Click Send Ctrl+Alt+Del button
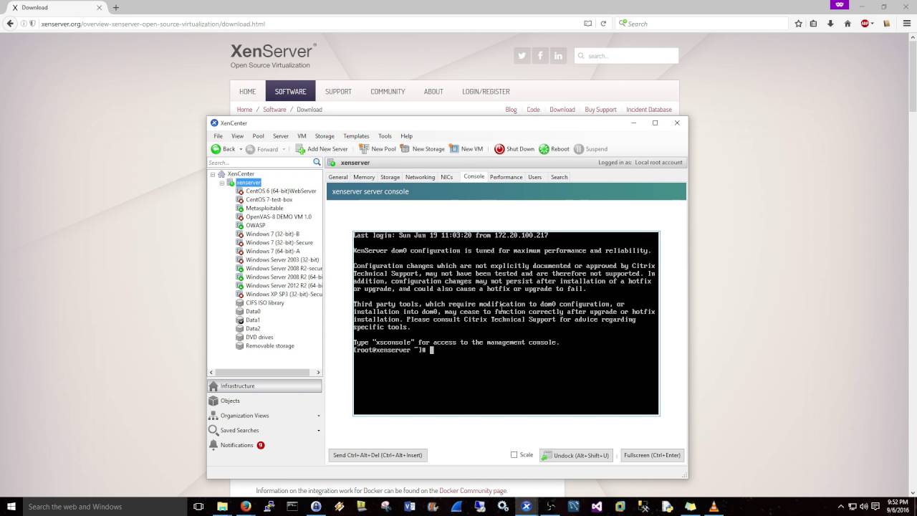 [x=378, y=455]
